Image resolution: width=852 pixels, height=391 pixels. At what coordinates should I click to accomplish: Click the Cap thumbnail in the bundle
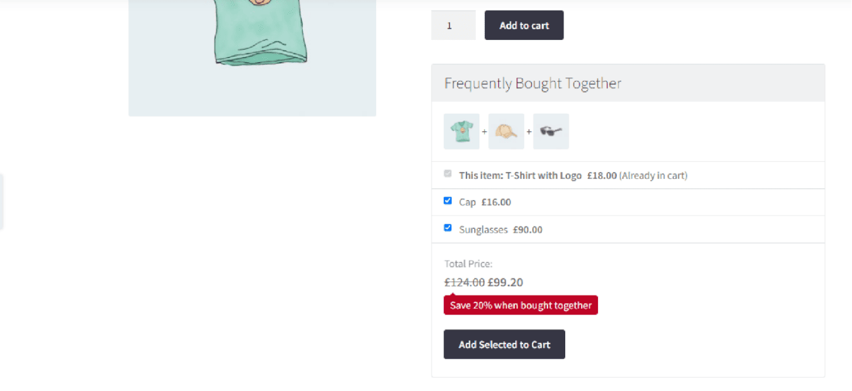506,131
